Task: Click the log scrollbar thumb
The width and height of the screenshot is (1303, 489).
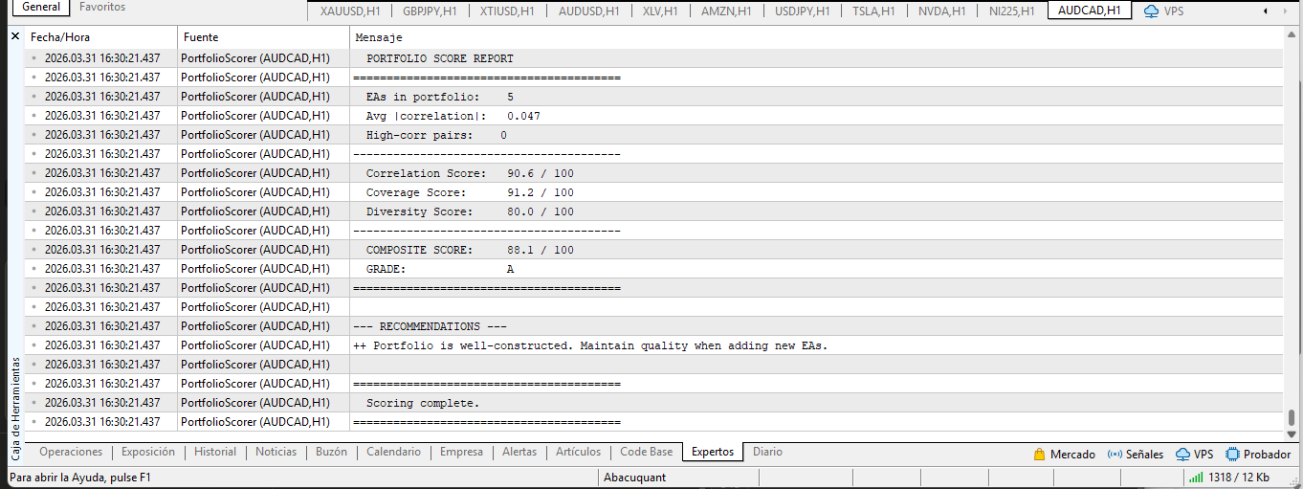Action: pyautogui.click(x=1291, y=417)
